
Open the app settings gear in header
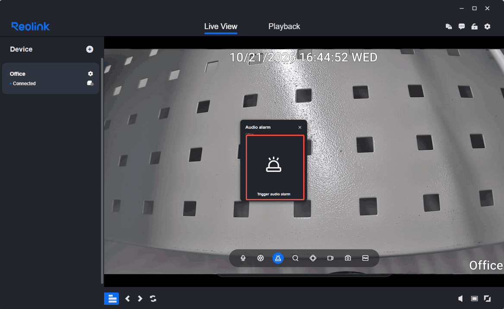point(487,26)
